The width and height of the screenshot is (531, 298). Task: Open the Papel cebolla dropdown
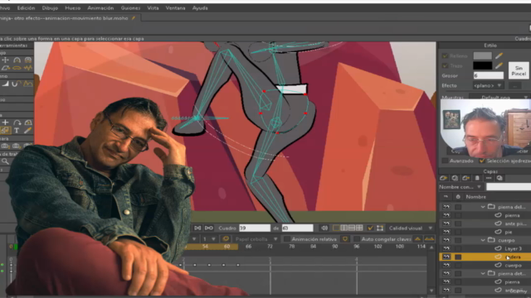pos(256,239)
